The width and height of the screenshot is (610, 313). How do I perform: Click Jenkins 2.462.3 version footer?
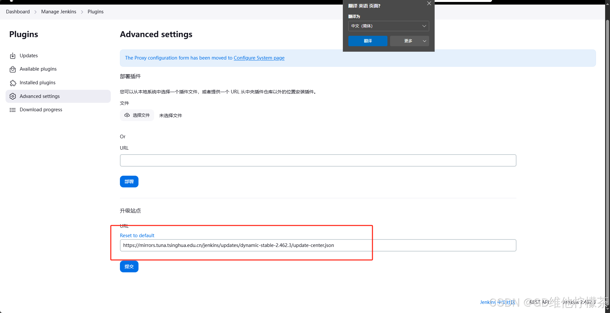click(579, 302)
